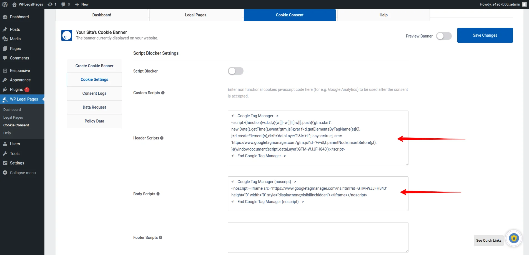
Task: Switch to the Legal Pages tab
Action: coord(195,15)
